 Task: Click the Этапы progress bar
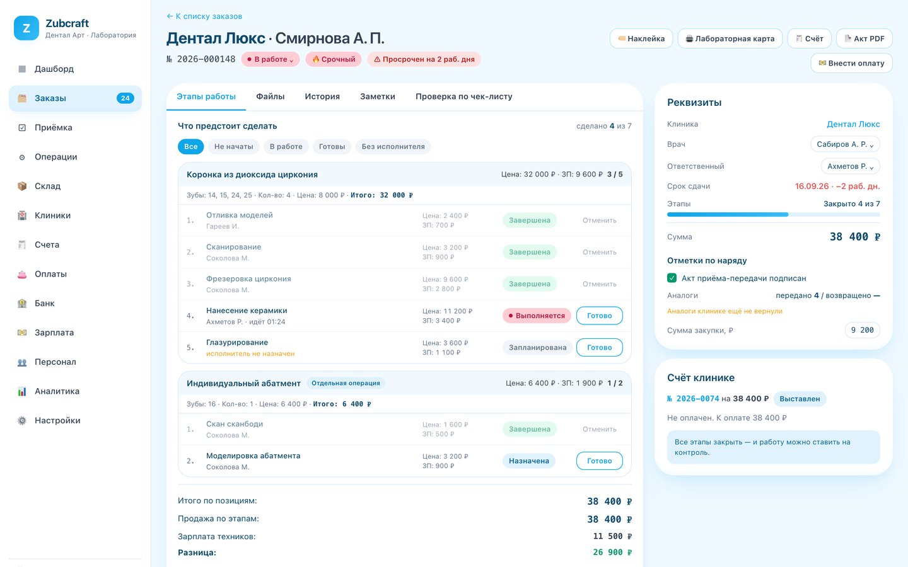(774, 215)
